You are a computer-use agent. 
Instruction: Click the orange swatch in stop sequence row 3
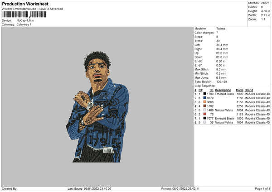pos(205,102)
